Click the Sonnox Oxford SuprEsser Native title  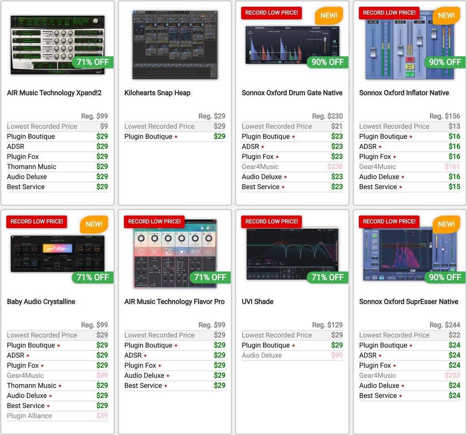click(x=409, y=302)
